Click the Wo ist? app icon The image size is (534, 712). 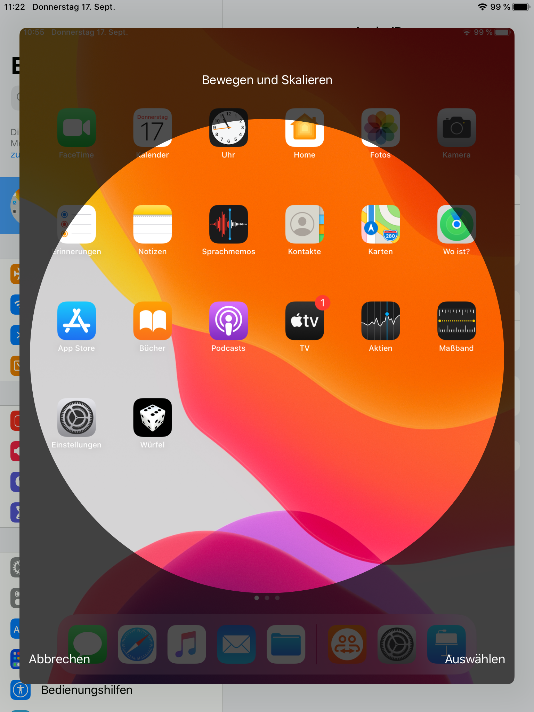pos(456,224)
